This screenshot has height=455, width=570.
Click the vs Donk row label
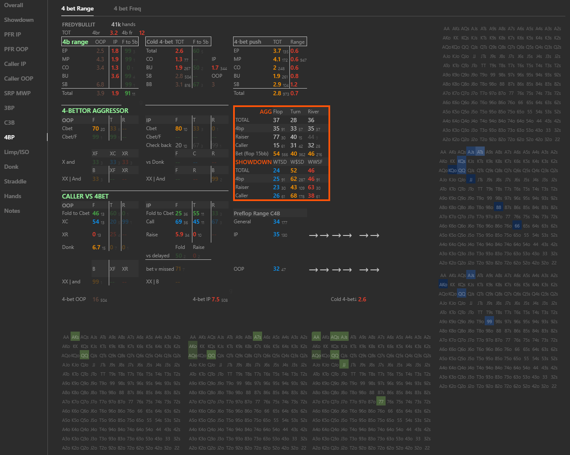(x=155, y=162)
